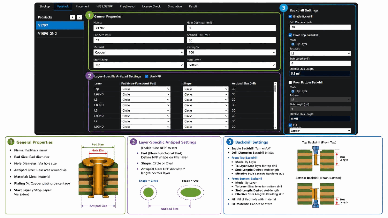
Task: Open the Pad dropdown for the L5 layer
Action: pos(146,111)
